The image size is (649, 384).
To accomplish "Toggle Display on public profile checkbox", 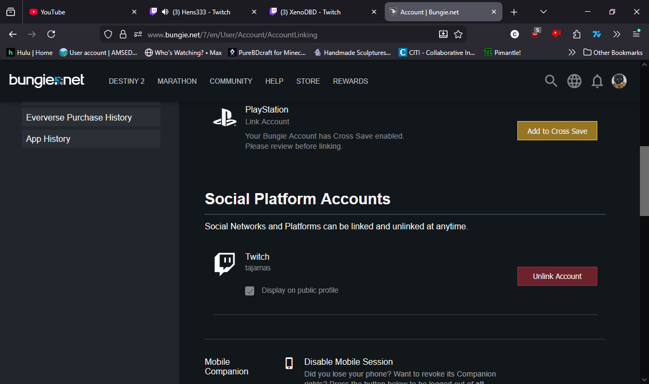I will point(250,291).
